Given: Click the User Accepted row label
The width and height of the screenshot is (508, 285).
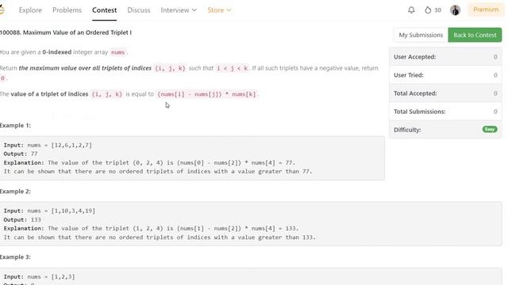Looking at the screenshot, I should pyautogui.click(x=414, y=57).
